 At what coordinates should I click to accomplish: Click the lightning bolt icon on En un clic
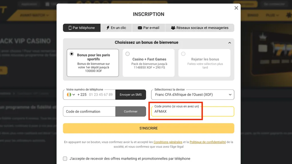tap(108, 28)
